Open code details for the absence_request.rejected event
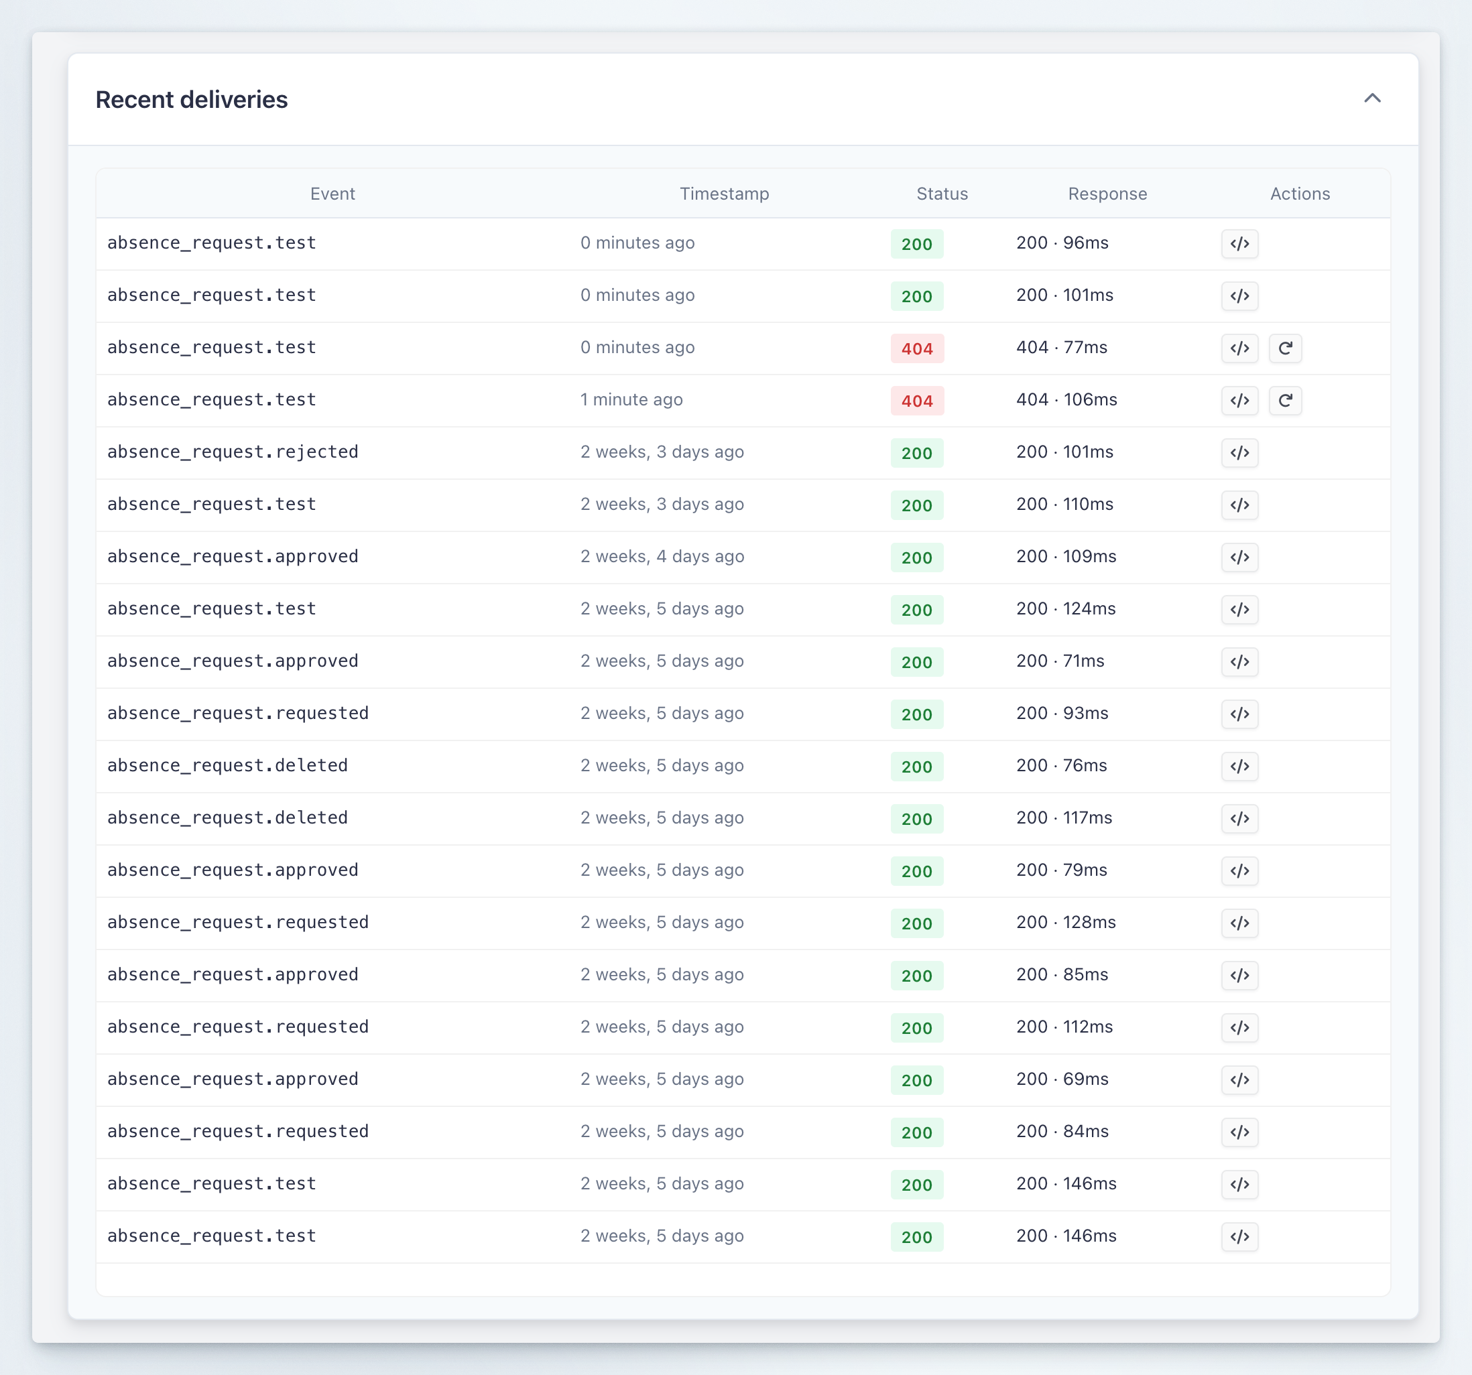This screenshot has width=1472, height=1375. point(1239,453)
